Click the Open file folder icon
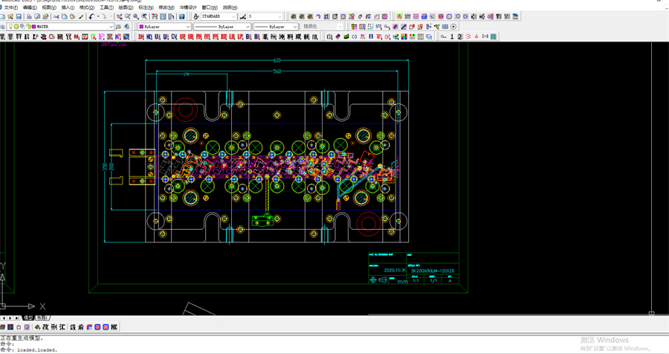669x354 pixels. click(x=12, y=16)
